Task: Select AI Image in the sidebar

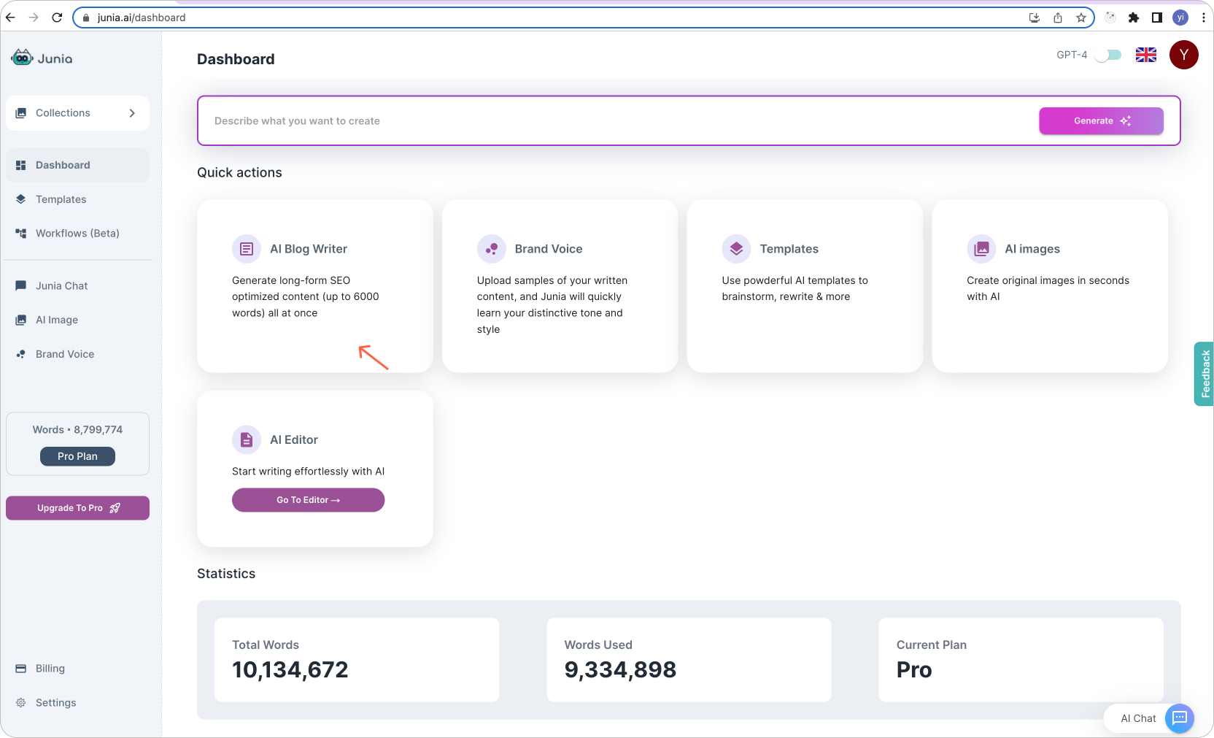Action: [56, 320]
